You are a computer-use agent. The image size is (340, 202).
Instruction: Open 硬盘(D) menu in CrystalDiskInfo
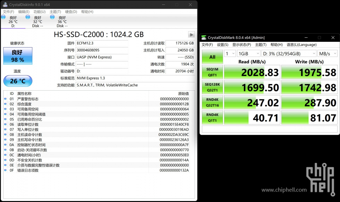71,12
